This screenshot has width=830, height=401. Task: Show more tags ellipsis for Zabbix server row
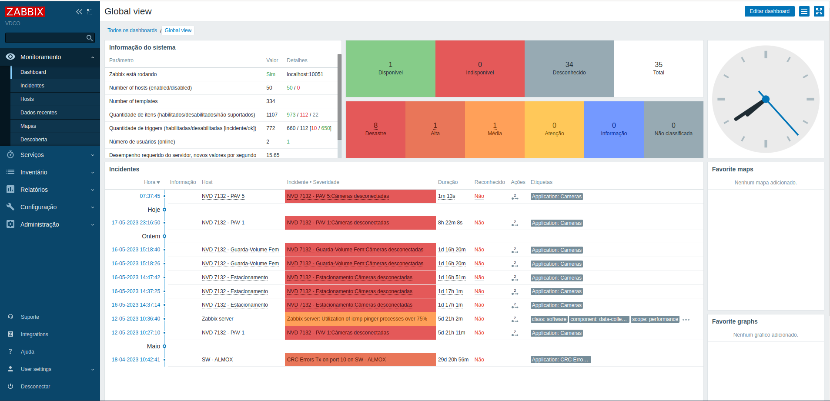[686, 320]
